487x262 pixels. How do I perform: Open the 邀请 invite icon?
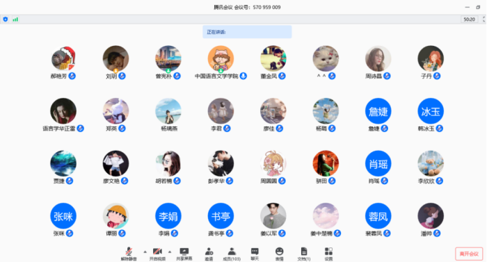click(209, 254)
